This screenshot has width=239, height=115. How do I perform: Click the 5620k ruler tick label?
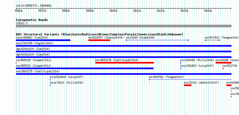(161, 11)
